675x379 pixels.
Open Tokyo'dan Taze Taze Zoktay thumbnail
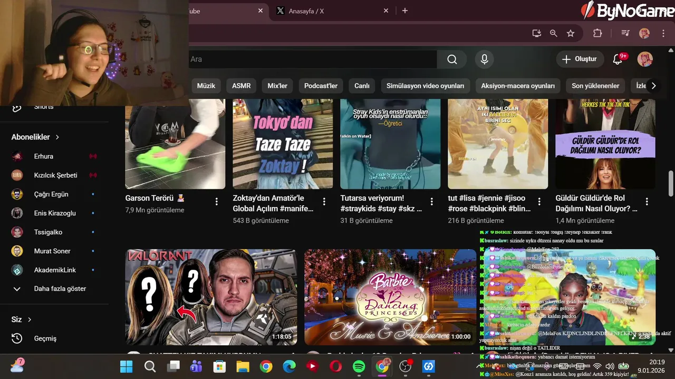(x=283, y=144)
